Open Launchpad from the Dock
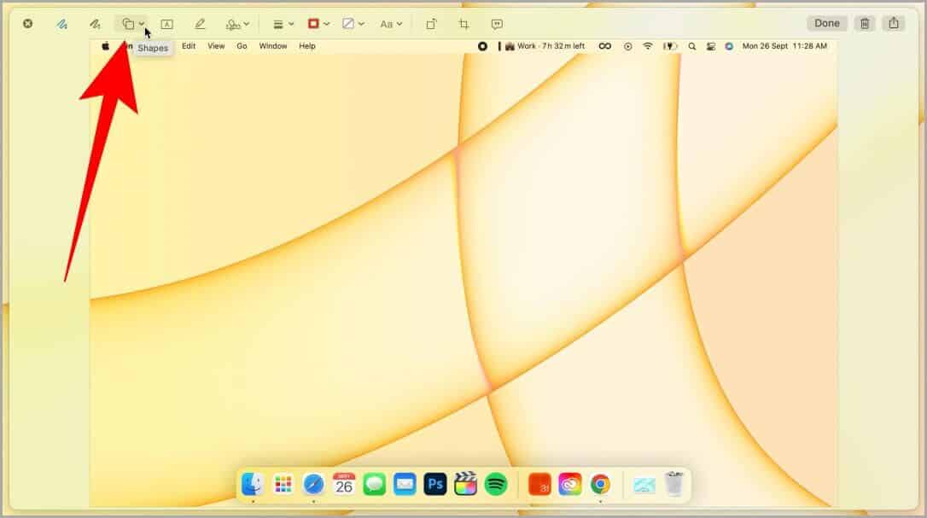The image size is (927, 518). 283,485
